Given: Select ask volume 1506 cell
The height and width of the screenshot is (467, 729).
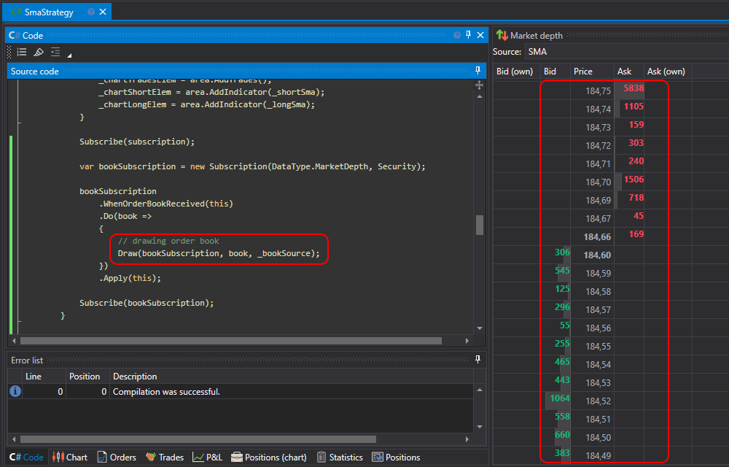Looking at the screenshot, I should click(x=629, y=180).
